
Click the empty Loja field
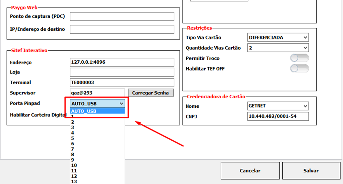click(122, 72)
